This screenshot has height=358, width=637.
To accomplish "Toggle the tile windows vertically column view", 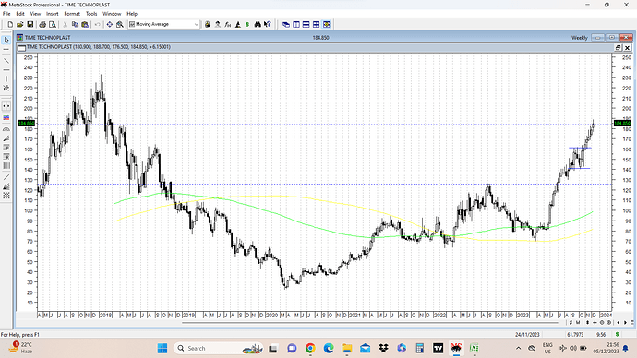I will (296, 25).
